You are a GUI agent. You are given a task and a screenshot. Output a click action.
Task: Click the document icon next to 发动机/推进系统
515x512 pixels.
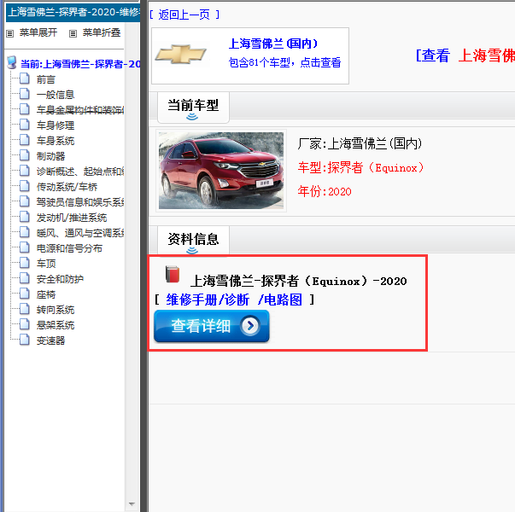click(25, 217)
